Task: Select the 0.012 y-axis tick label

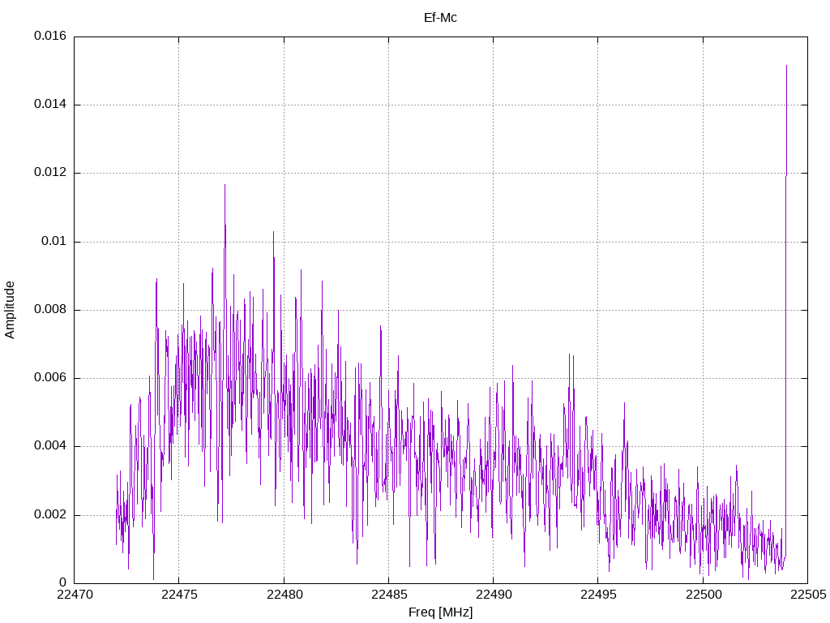Action: [49, 173]
